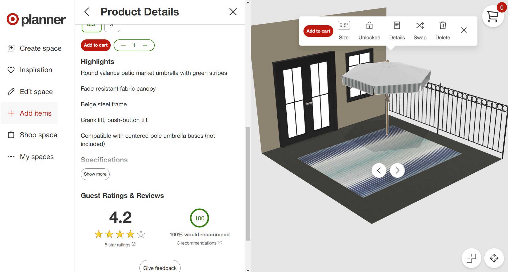
Task: Rotate view right with arrow
Action: click(x=397, y=170)
